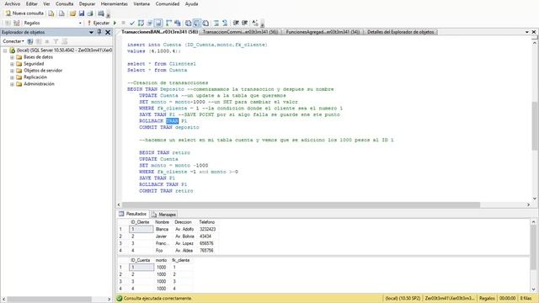Viewport: 539px width, 303px height.
Task: Open the Archivo menu
Action: 13,3
